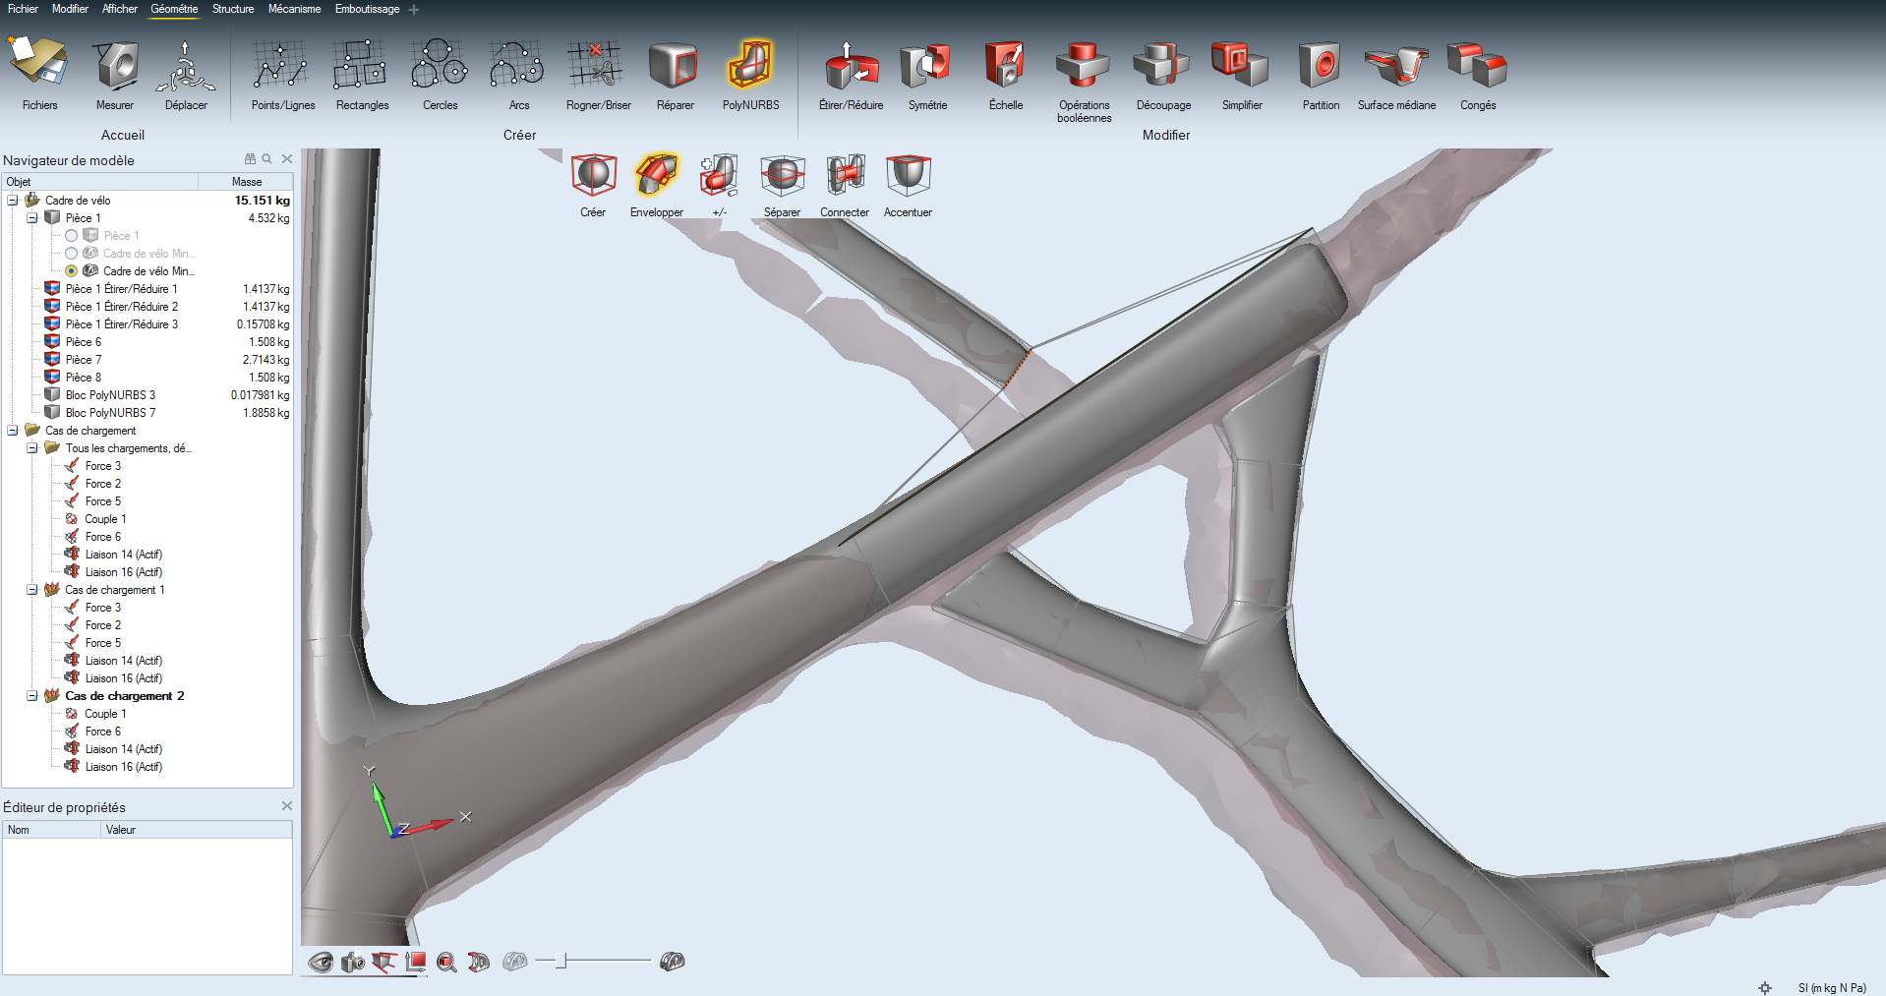1886x996 pixels.
Task: Collapse the Cadre de vélo tree node
Action: (x=13, y=201)
